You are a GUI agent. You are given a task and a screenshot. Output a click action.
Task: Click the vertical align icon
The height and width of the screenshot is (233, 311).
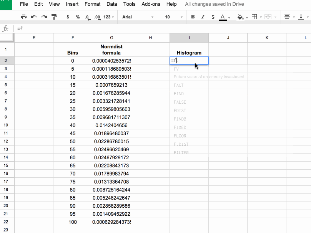point(301,17)
